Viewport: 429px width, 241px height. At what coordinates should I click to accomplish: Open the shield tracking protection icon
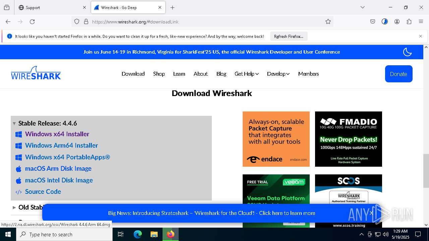click(x=77, y=22)
